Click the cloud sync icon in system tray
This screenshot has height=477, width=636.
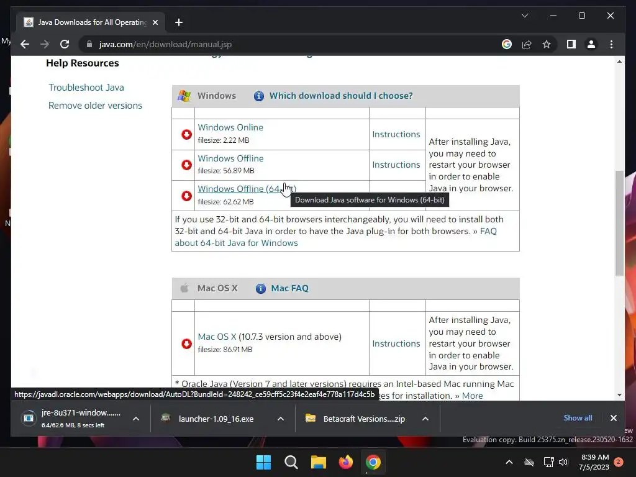pyautogui.click(x=529, y=462)
